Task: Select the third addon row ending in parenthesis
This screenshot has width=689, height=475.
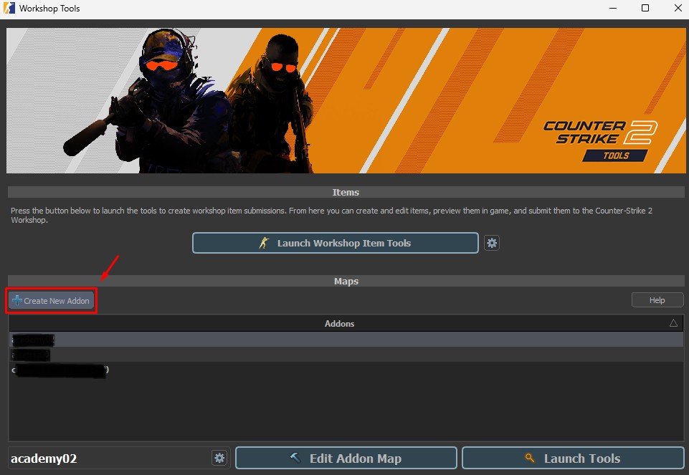Action: (346, 370)
